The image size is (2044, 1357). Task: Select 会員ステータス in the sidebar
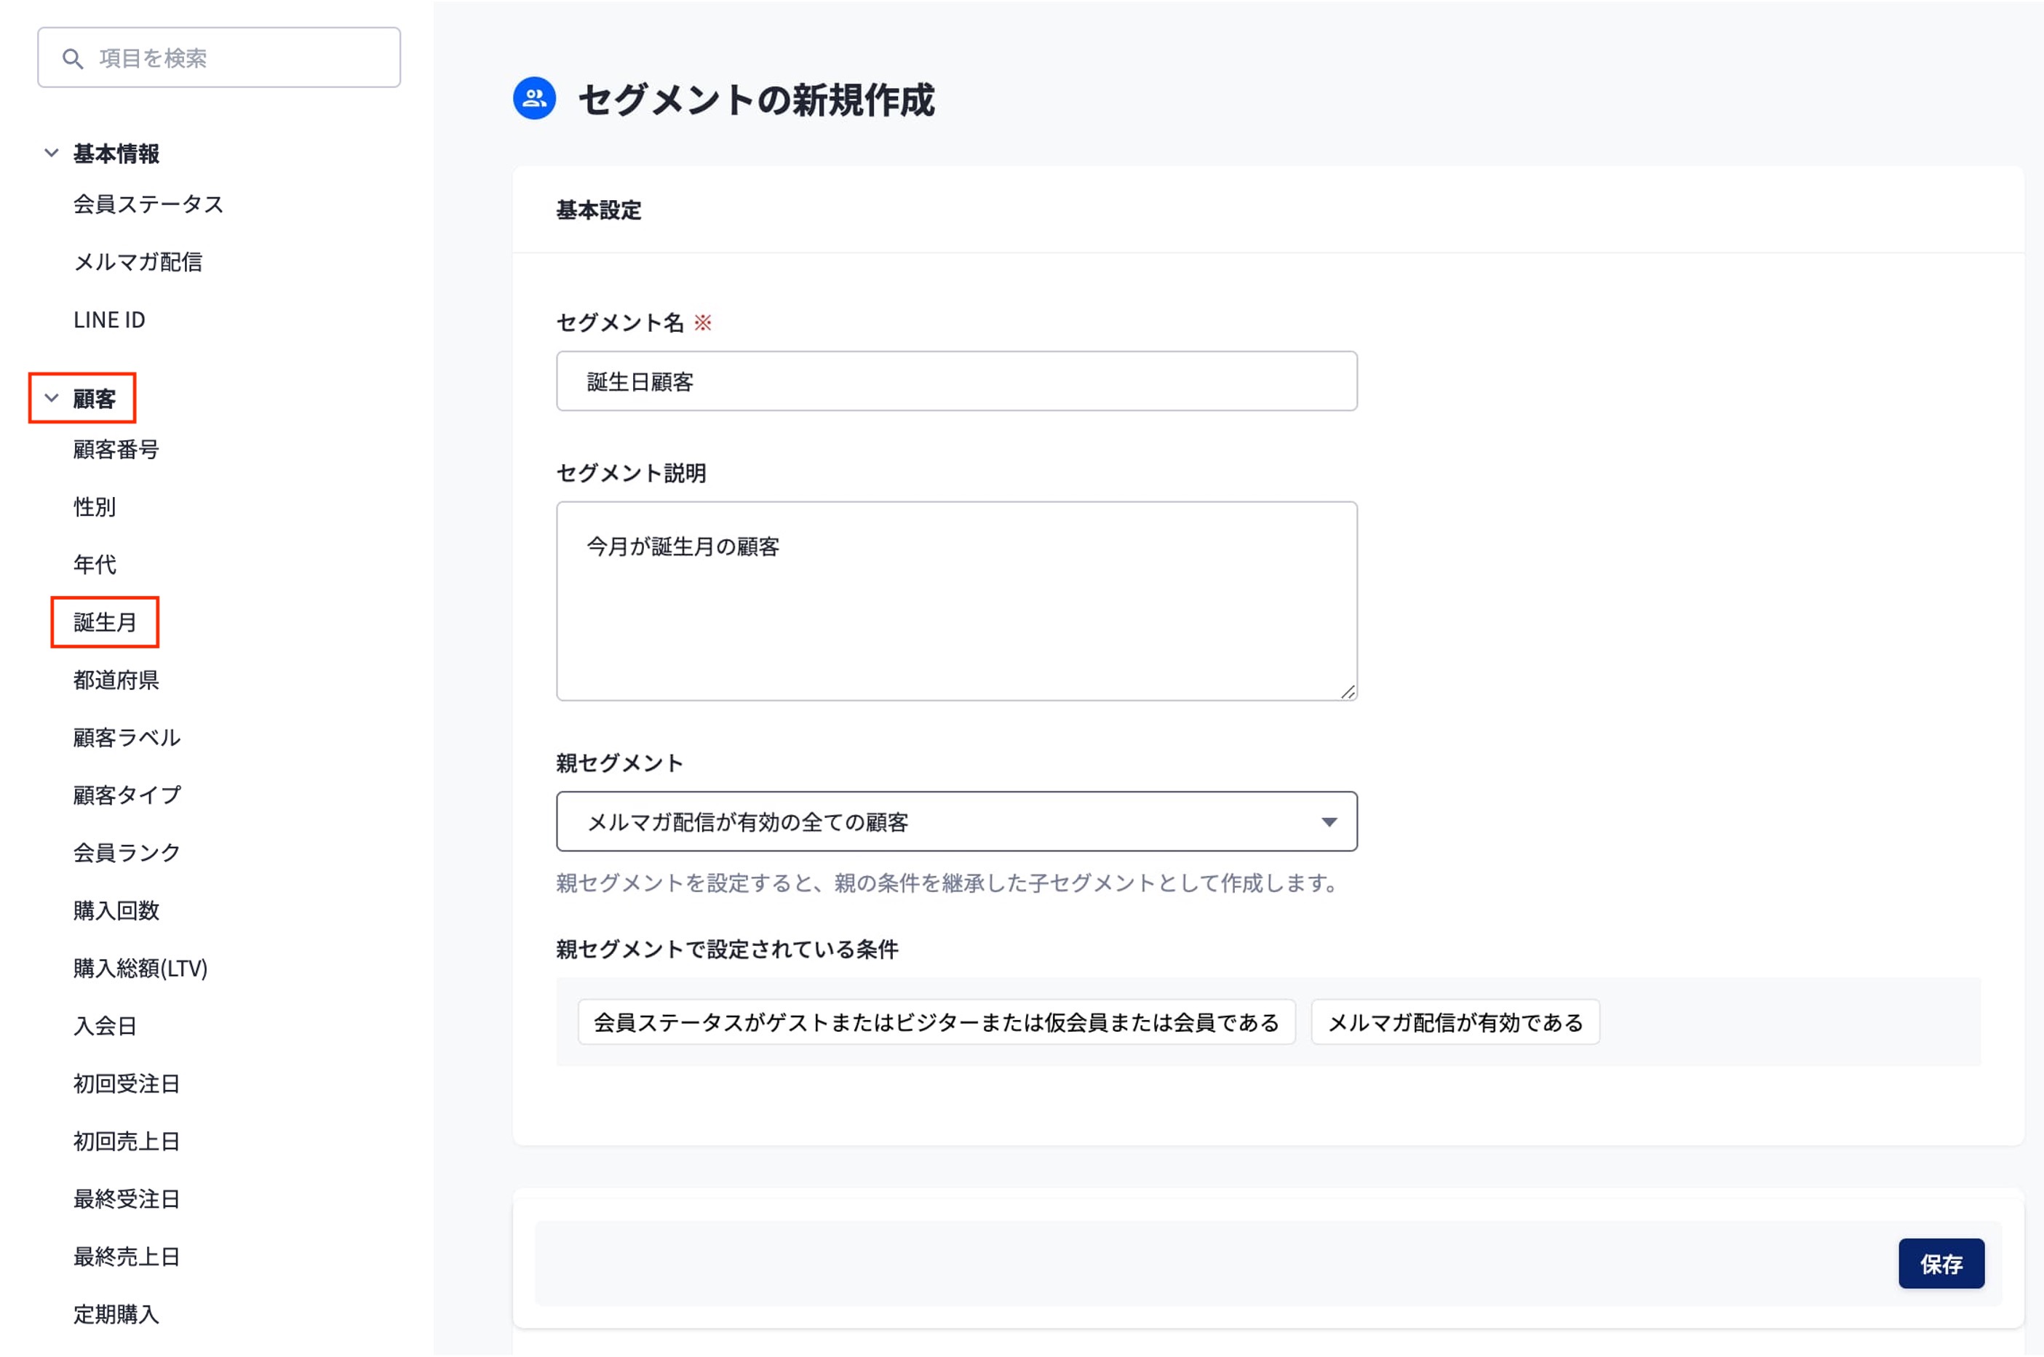coord(148,204)
